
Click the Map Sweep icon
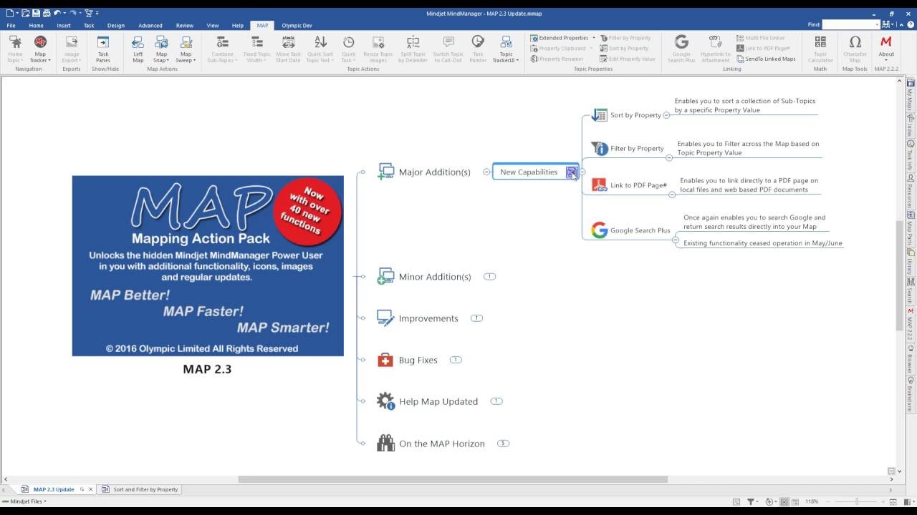[x=186, y=43]
